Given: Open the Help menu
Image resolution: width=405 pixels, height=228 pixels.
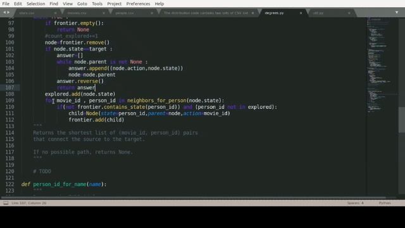Looking at the screenshot, I should (x=159, y=4).
